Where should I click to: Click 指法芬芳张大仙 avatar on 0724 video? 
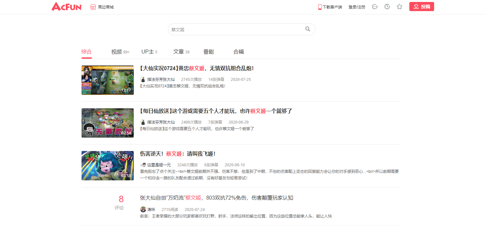point(143,79)
